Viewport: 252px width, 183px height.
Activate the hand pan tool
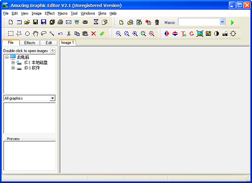pos(35,33)
